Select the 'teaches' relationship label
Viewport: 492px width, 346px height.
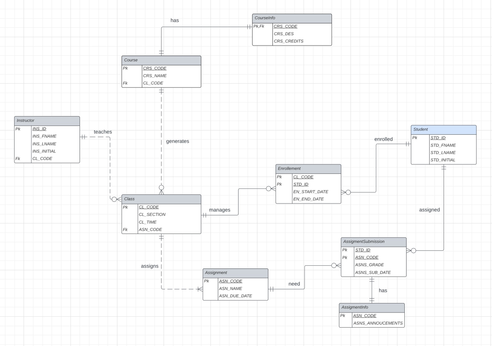click(x=102, y=132)
